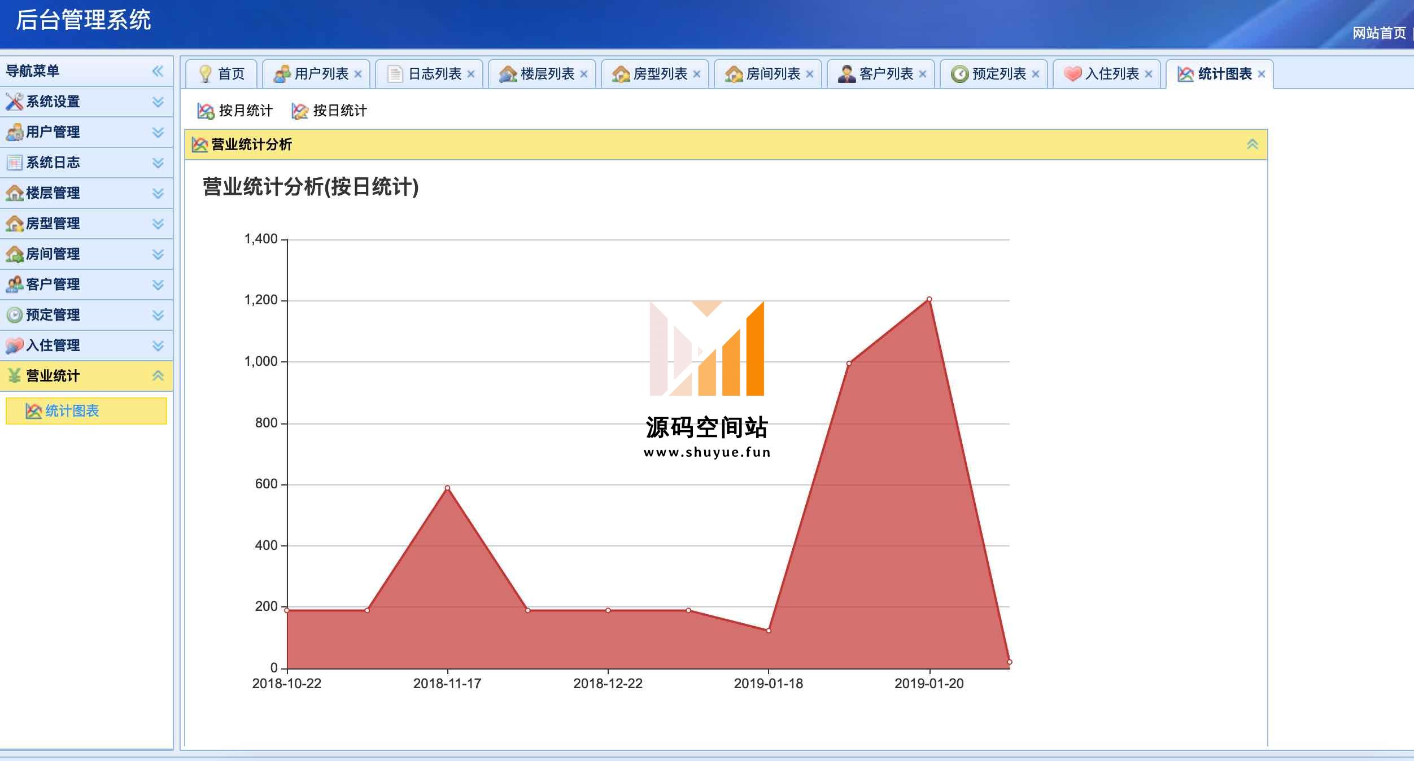
Task: Open the 网站首页 link
Action: point(1378,33)
